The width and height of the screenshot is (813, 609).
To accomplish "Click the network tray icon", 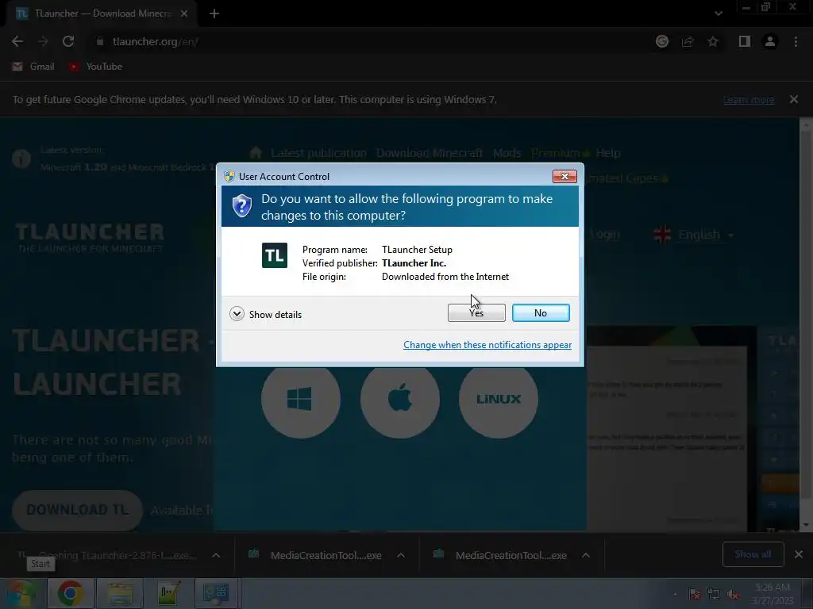I will coord(714,594).
